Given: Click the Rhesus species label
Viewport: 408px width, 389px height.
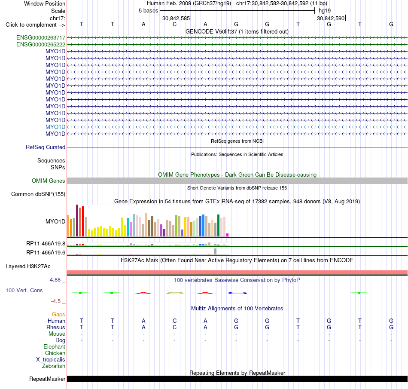Looking at the screenshot, I should click(56, 327).
